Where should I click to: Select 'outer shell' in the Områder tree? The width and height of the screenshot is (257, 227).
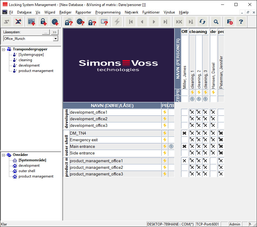click(27, 171)
